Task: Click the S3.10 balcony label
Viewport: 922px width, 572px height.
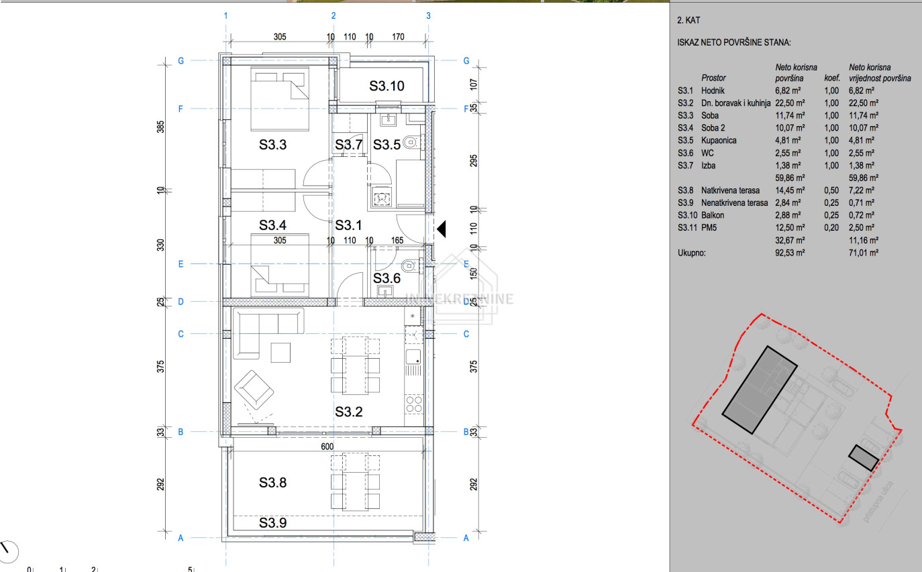Action: (x=387, y=86)
